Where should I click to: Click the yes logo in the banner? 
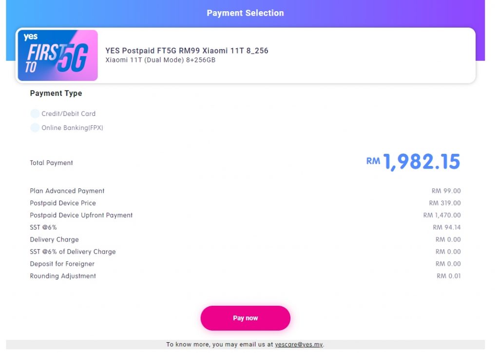(30, 37)
